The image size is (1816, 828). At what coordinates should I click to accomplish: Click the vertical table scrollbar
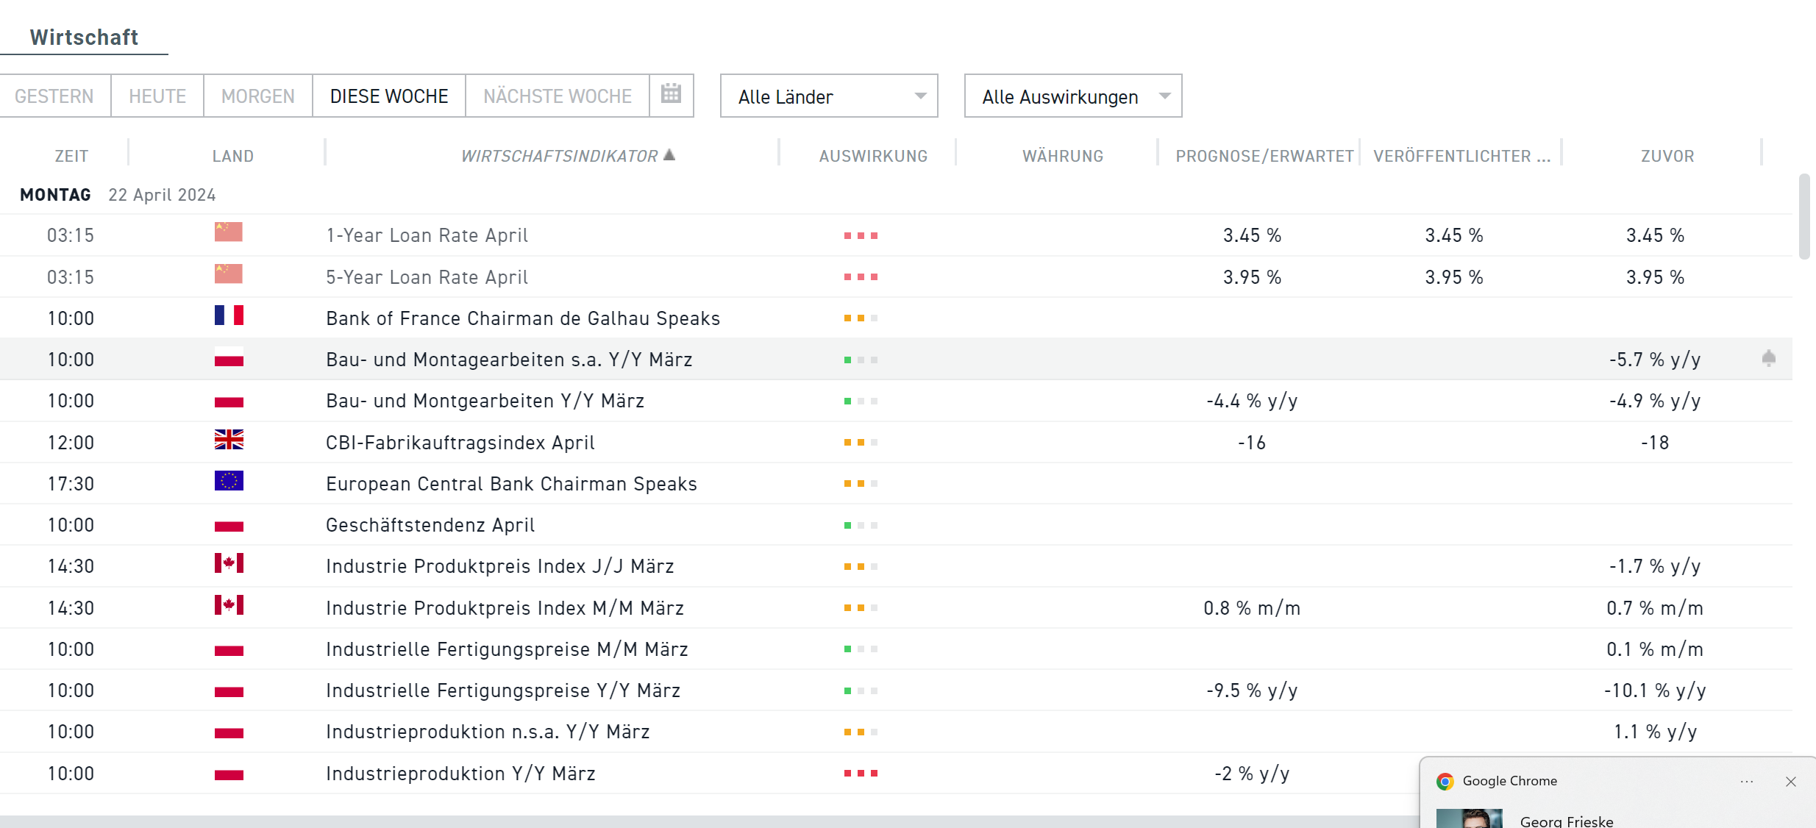click(x=1803, y=217)
